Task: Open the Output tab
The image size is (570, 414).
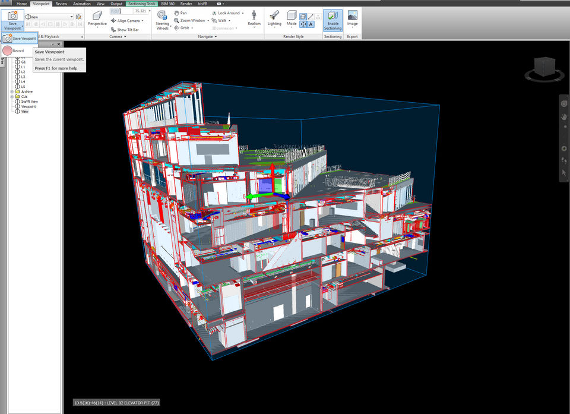Action: [116, 4]
